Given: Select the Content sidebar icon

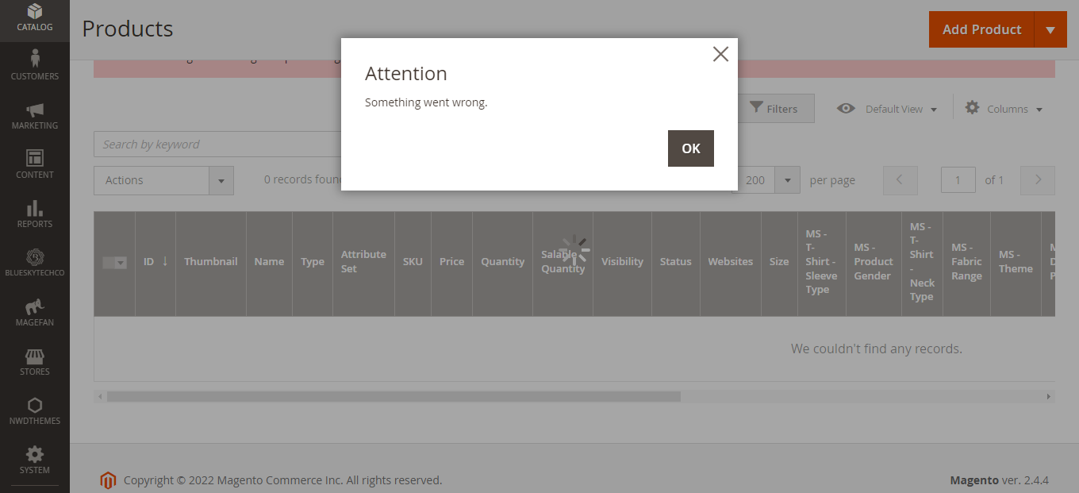Looking at the screenshot, I should click(35, 162).
